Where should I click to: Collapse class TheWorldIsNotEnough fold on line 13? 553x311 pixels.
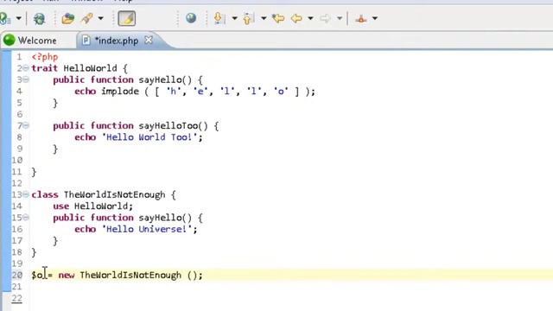point(26,194)
